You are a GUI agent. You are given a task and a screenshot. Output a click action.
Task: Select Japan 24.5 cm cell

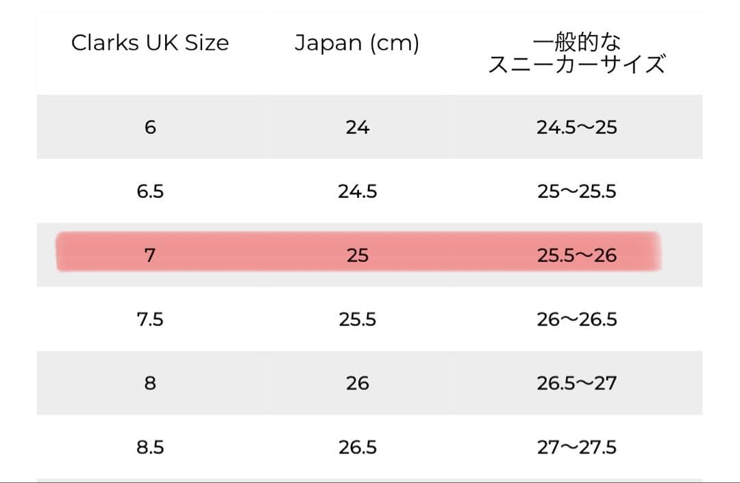click(357, 191)
